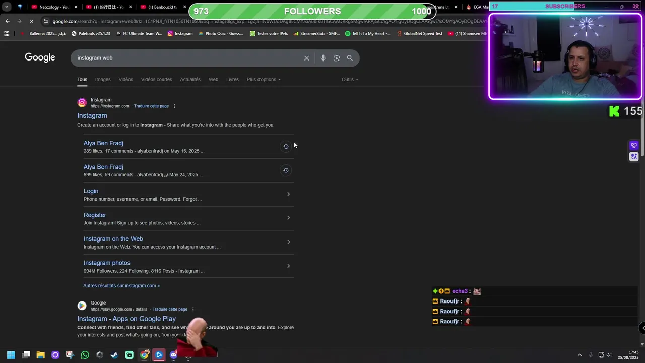Open Windows Start menu
This screenshot has height=363, width=645.
coord(11,355)
